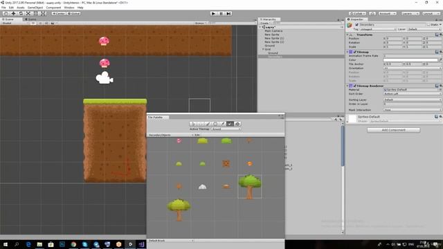Open the Mask Interaction dropdown

tap(412, 110)
